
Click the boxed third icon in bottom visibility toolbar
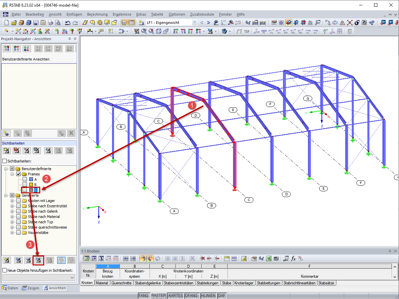pyautogui.click(x=39, y=260)
